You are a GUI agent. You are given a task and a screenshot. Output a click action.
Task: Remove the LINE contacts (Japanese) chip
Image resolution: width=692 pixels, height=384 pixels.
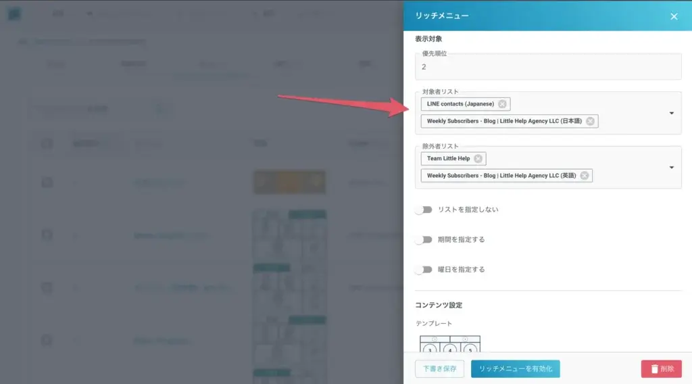[502, 104]
